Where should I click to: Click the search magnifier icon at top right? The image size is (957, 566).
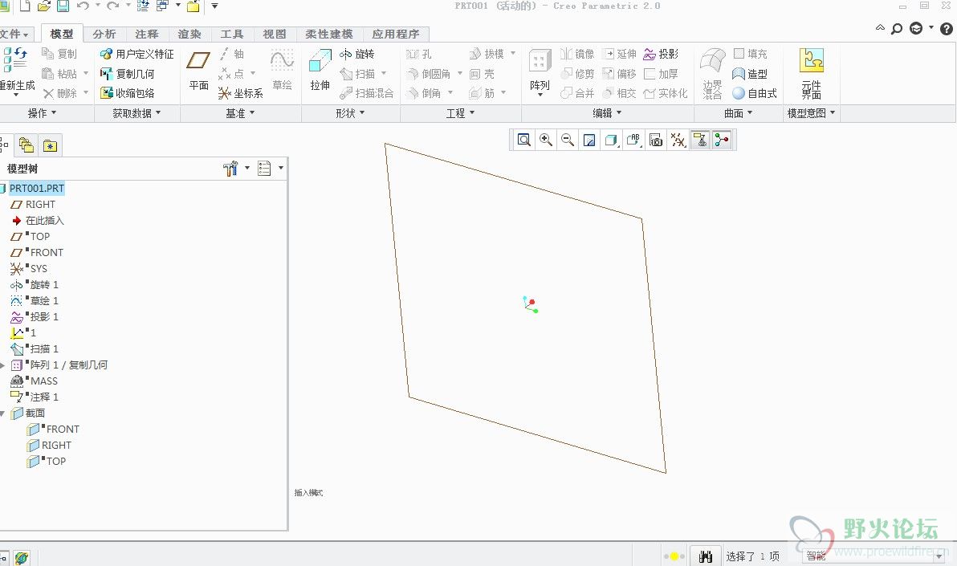[x=897, y=29]
